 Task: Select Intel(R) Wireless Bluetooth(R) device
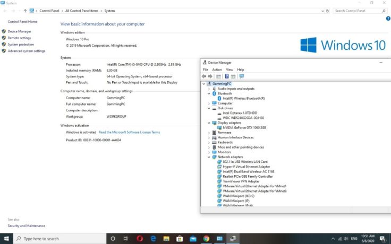[x=243, y=98]
